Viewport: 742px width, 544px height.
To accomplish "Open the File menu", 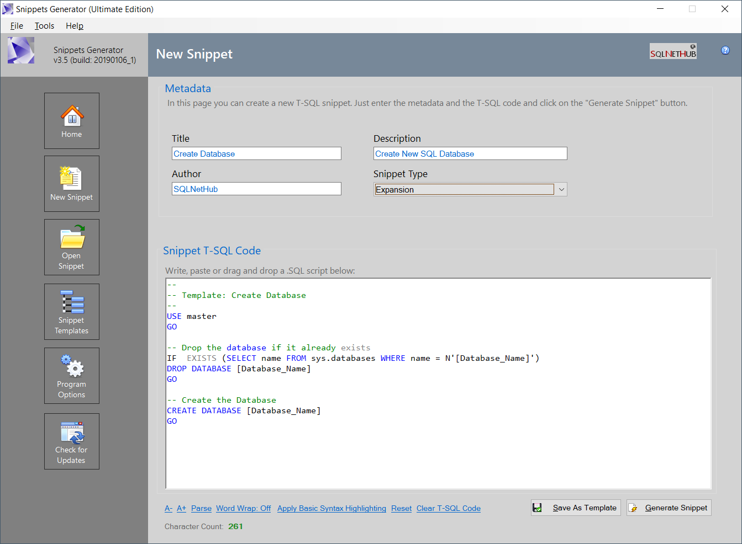I will pos(17,26).
